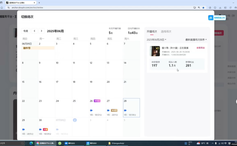Click the camera icon on June 26
This screenshot has width=237, height=146.
pyautogui.click(x=91, y=110)
